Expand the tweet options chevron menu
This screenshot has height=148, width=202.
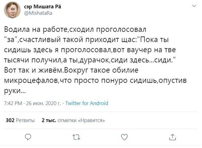(x=195, y=7)
